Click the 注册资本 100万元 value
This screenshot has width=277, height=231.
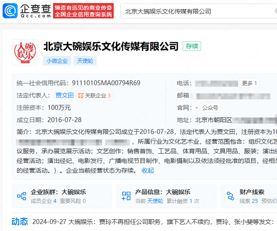59,108
